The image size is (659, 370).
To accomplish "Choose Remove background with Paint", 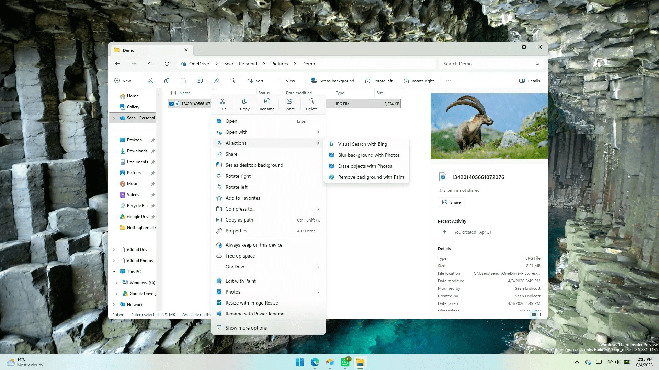I will click(x=366, y=177).
